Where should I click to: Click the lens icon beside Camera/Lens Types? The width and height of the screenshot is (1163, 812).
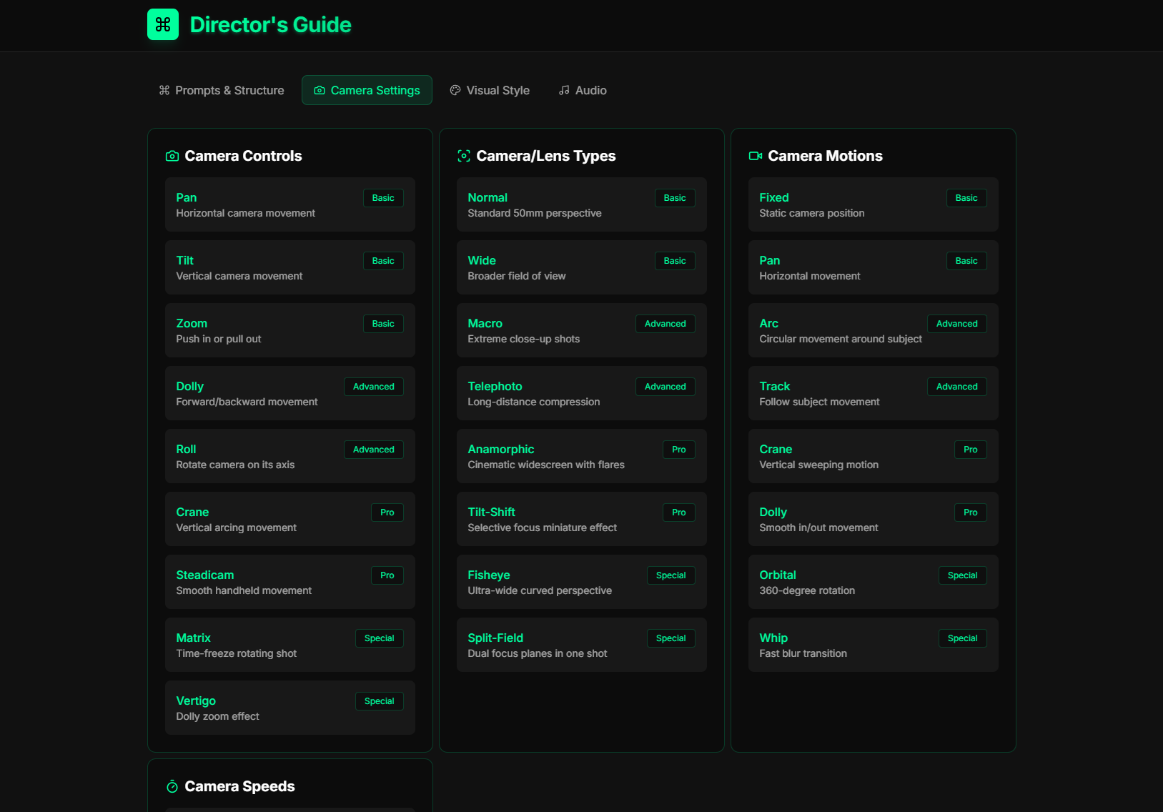point(463,155)
